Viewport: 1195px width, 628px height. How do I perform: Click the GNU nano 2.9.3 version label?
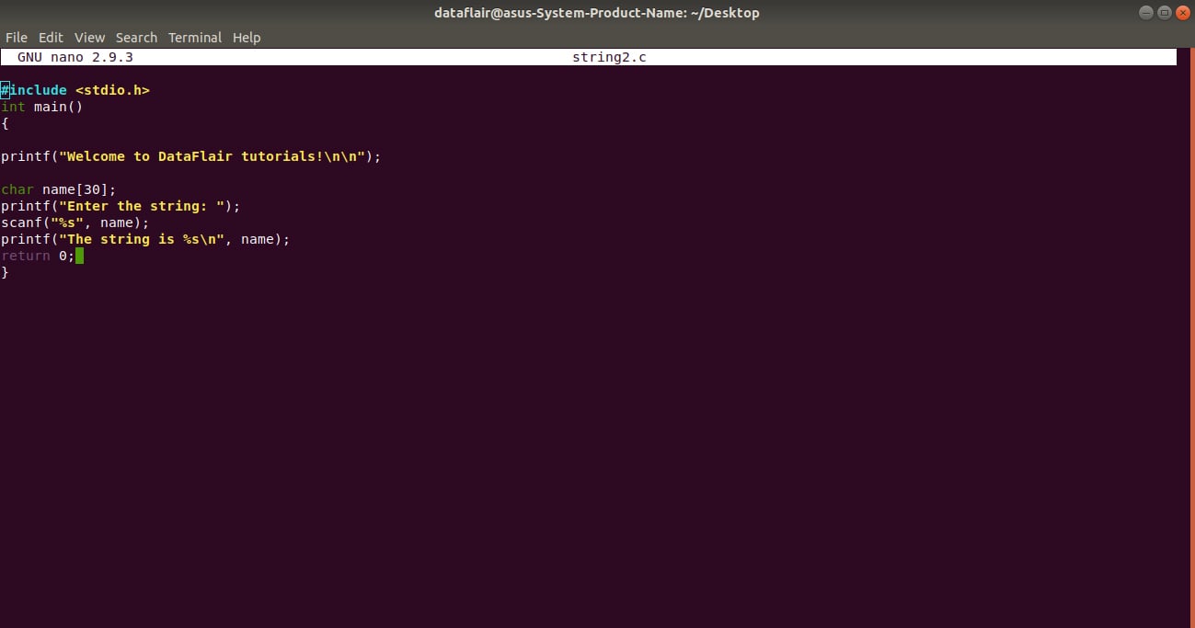pyautogui.click(x=76, y=56)
